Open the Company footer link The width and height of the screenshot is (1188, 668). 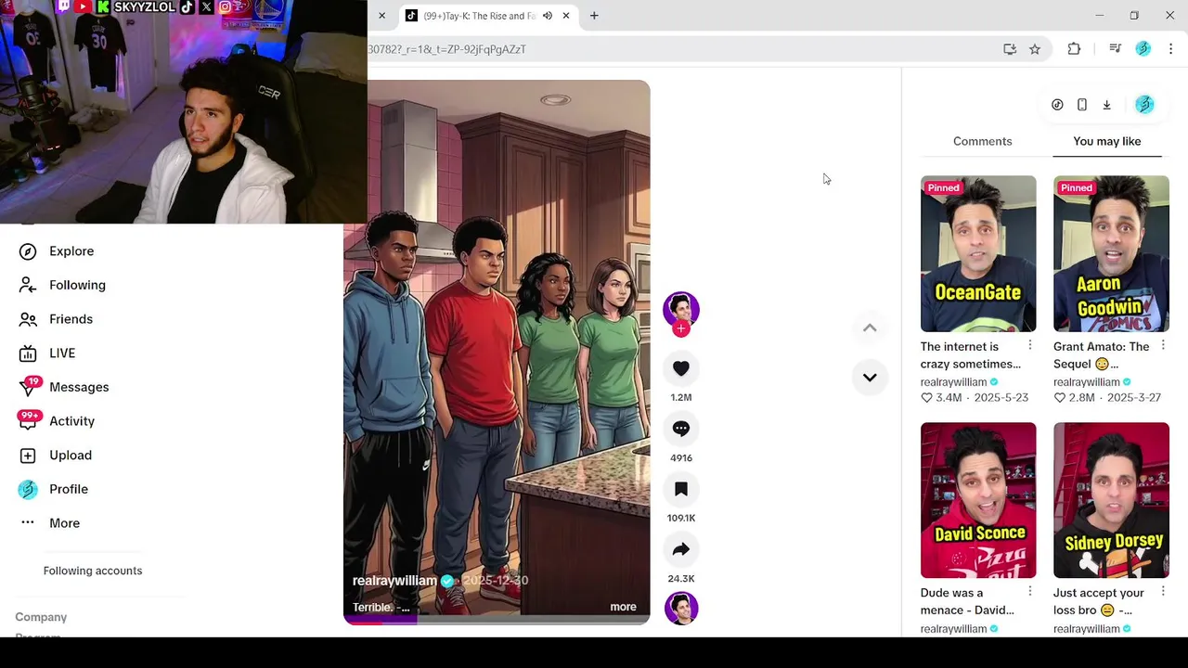point(41,617)
